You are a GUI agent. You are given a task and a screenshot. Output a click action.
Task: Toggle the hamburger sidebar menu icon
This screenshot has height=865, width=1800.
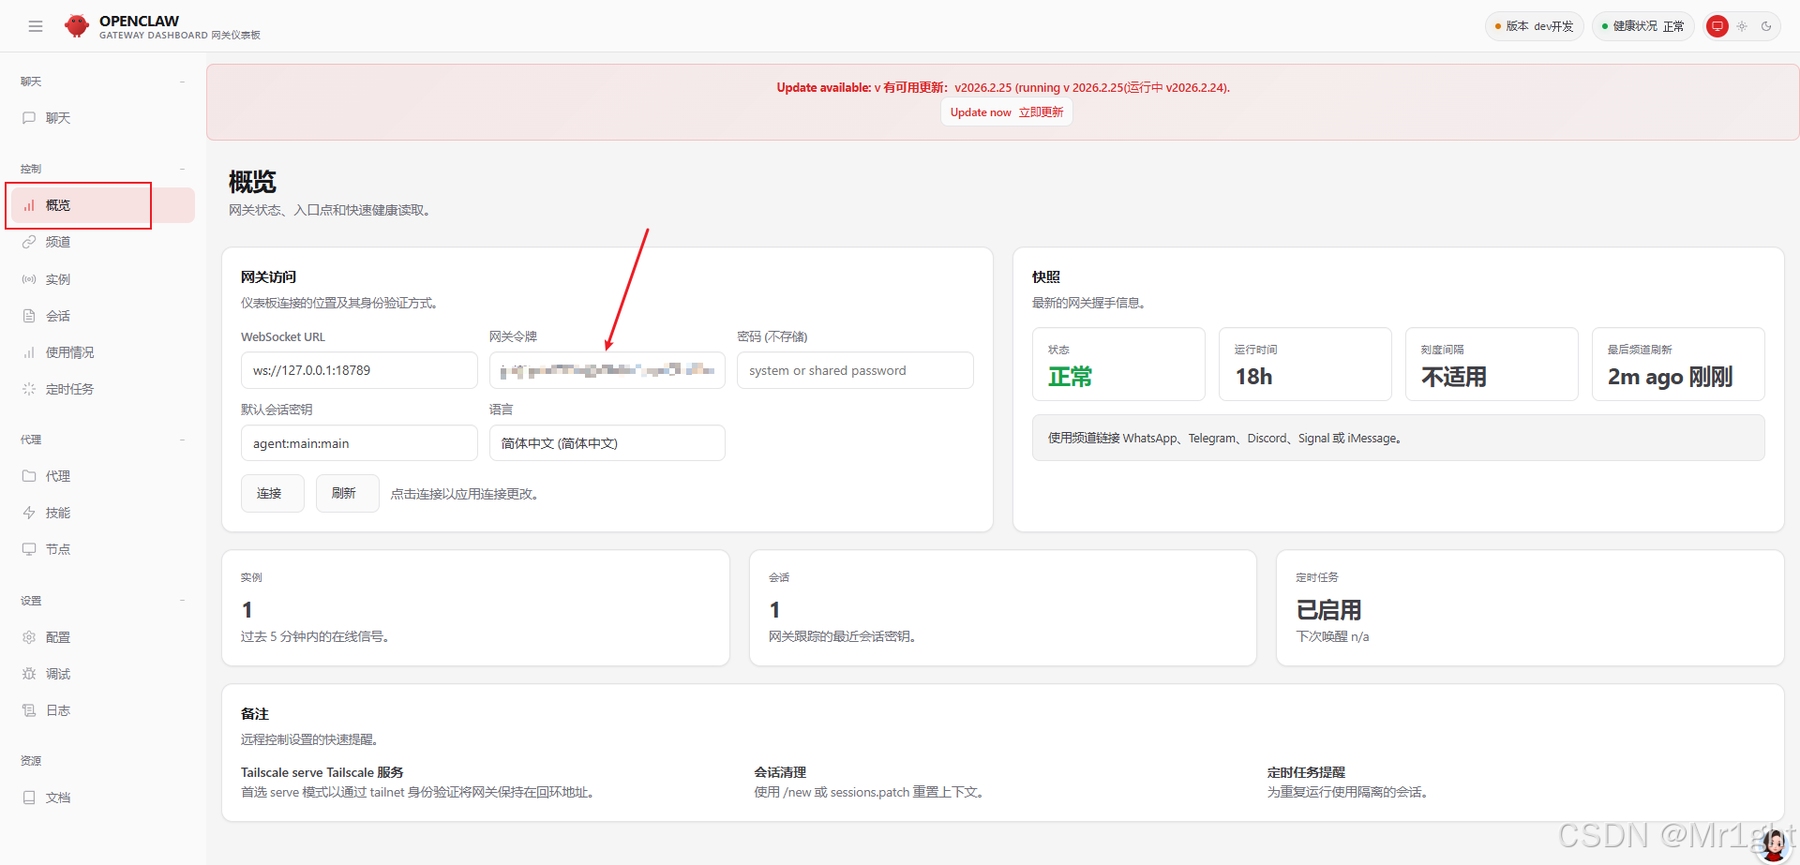point(36,26)
